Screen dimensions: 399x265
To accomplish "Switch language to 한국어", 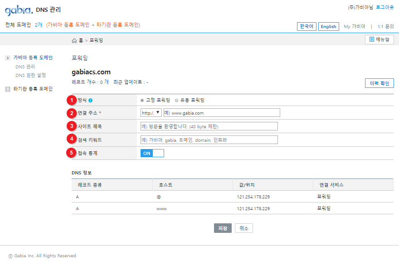I will pyautogui.click(x=307, y=26).
